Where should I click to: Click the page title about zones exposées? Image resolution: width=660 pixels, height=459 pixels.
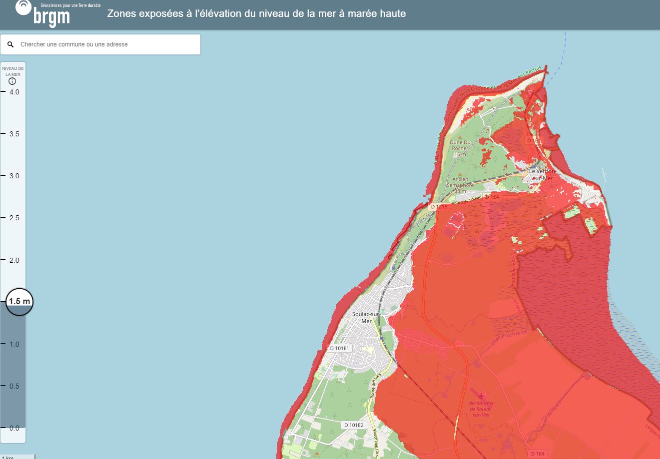pyautogui.click(x=256, y=13)
